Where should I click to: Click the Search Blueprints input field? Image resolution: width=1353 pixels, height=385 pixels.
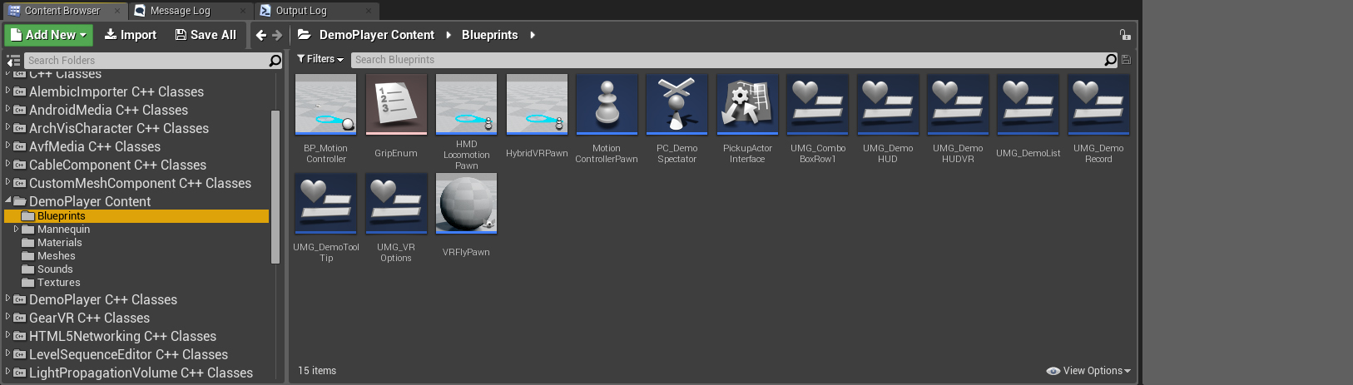coord(726,60)
